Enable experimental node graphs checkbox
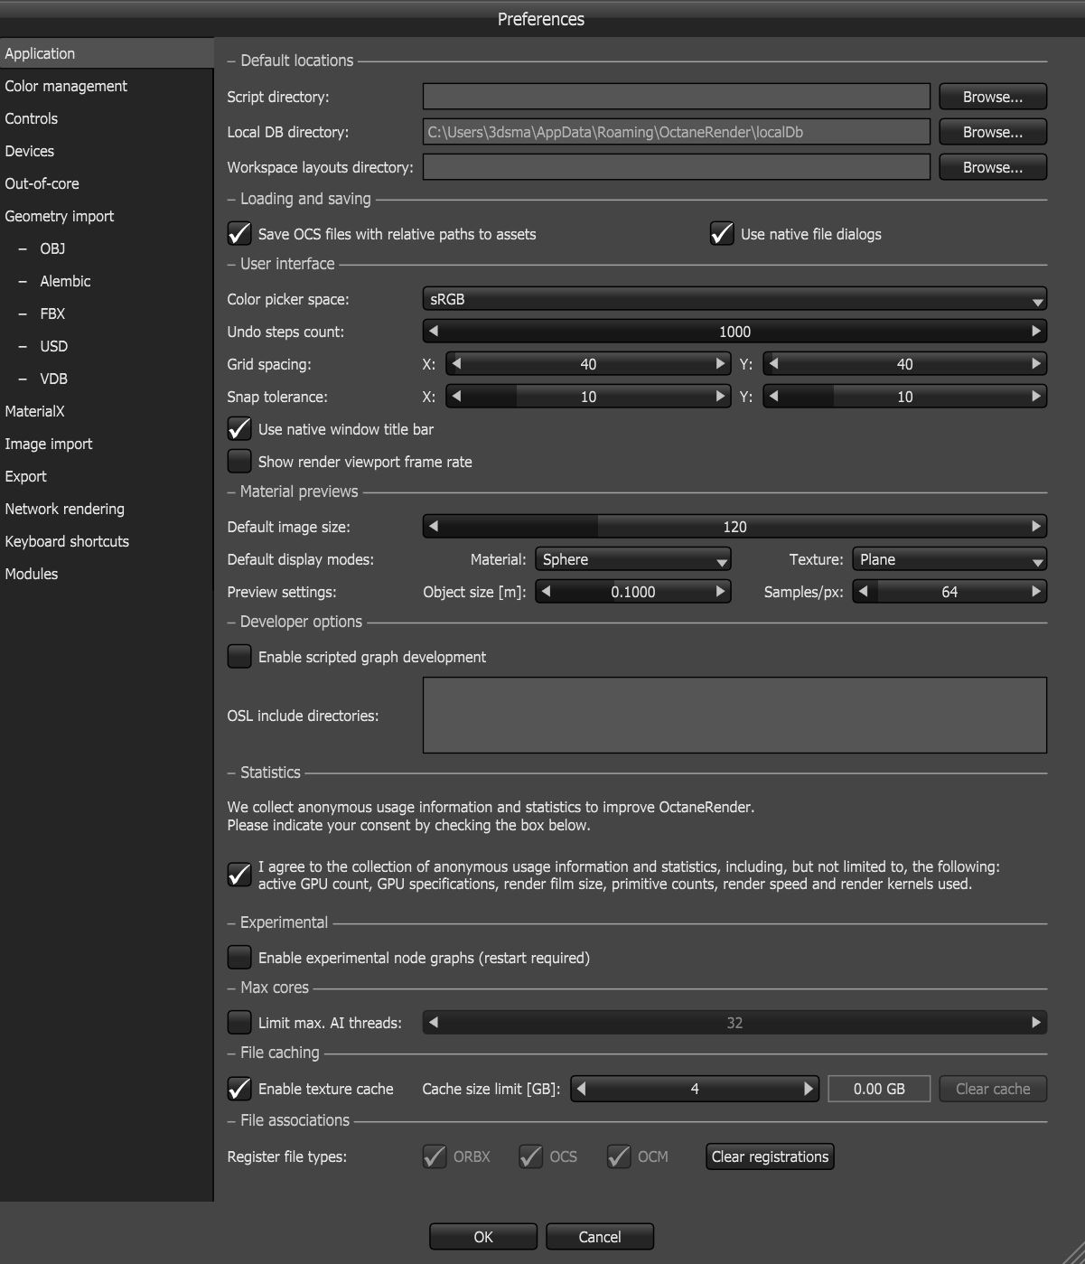 [239, 958]
